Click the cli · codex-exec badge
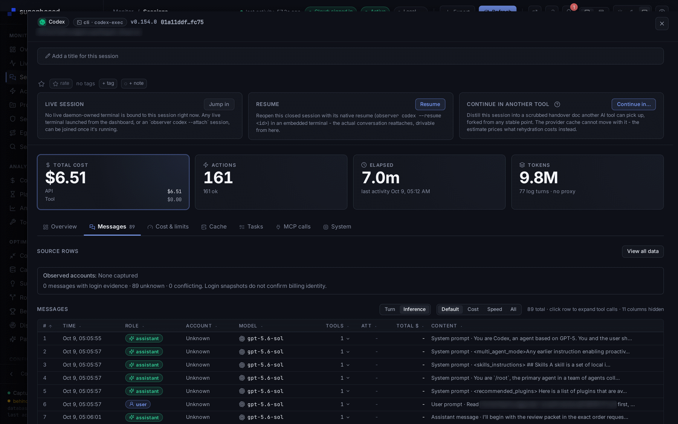 [100, 22]
